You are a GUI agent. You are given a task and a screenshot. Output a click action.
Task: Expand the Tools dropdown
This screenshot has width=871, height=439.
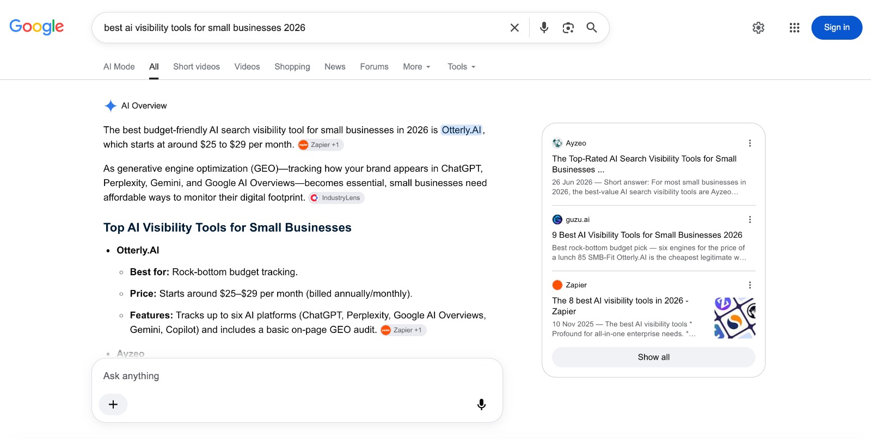tap(462, 66)
